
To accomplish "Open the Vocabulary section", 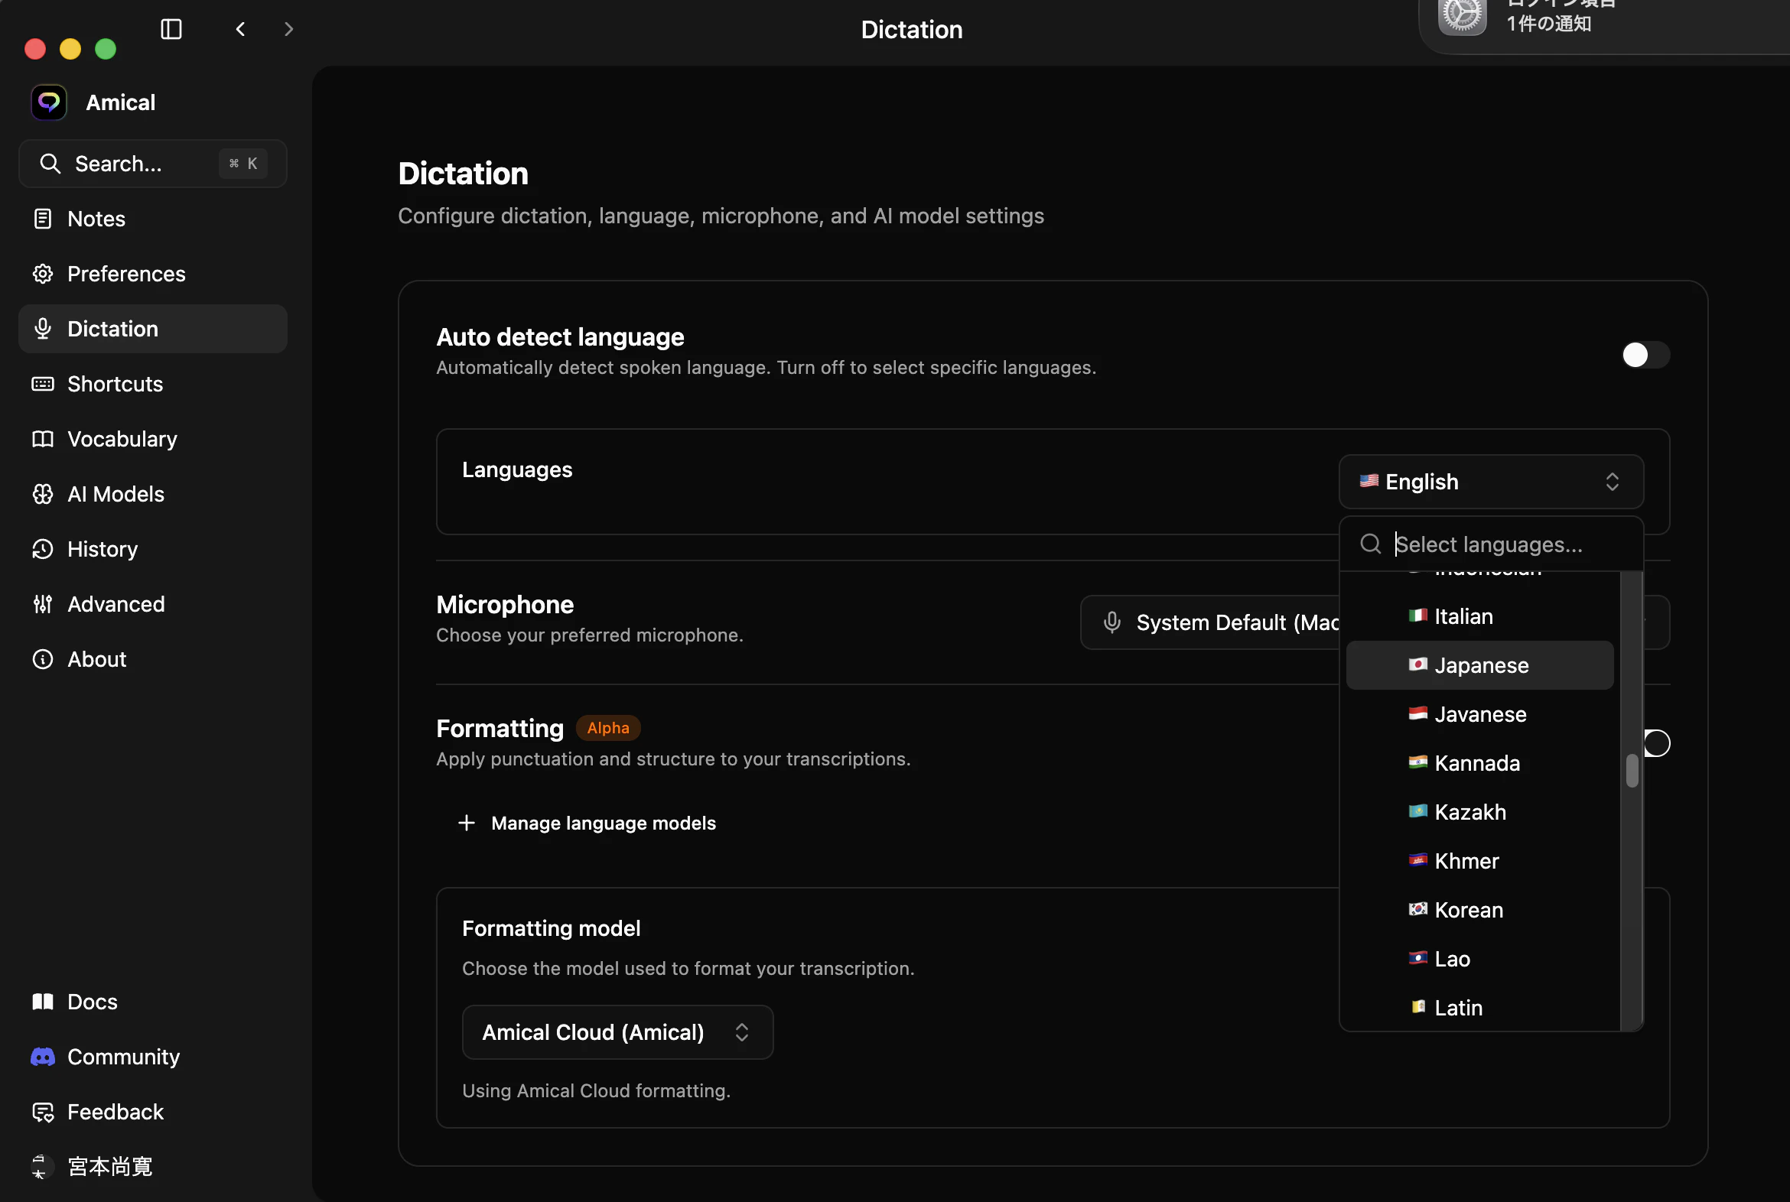I will (x=153, y=438).
